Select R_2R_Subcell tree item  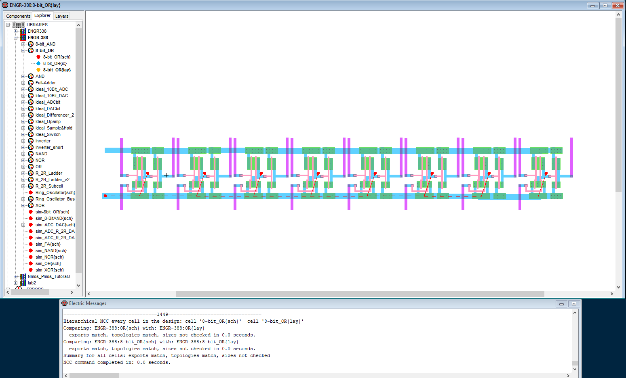[49, 186]
